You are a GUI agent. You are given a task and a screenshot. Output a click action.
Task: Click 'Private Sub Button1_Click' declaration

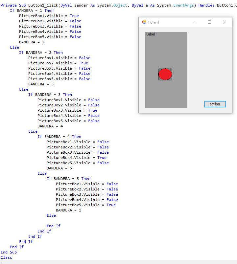click(29, 5)
